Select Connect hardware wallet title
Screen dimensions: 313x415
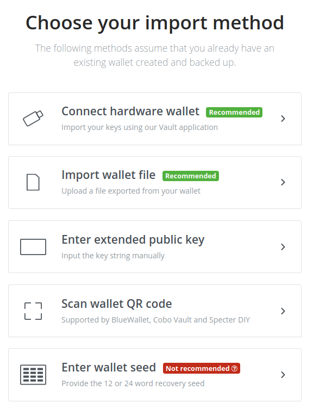[x=130, y=112]
